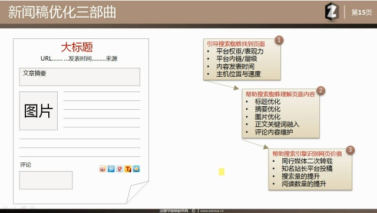
Task: Click the bullet 内容发表时间
Action: click(235, 67)
